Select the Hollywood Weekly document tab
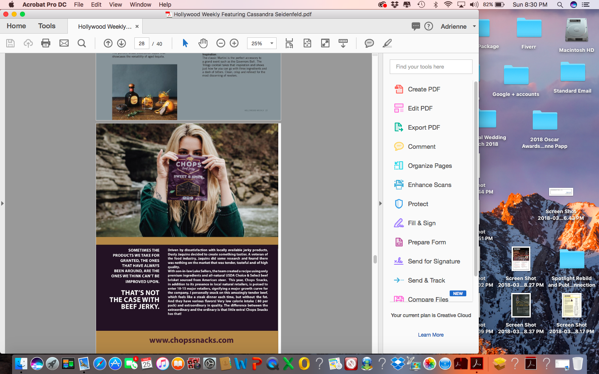 coord(105,26)
